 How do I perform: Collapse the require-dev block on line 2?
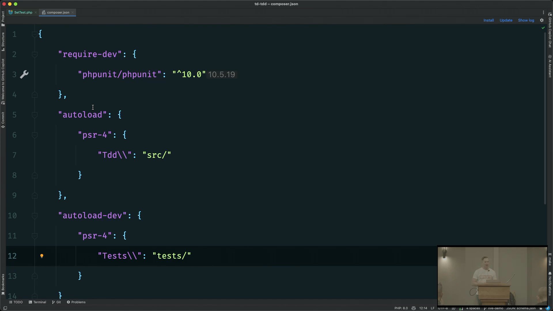point(35,54)
